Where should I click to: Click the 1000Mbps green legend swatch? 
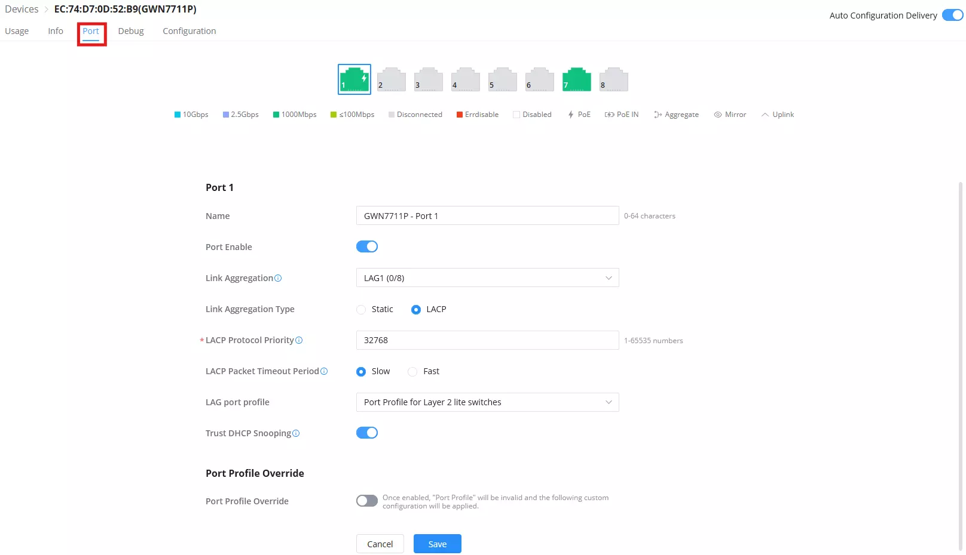pos(276,115)
